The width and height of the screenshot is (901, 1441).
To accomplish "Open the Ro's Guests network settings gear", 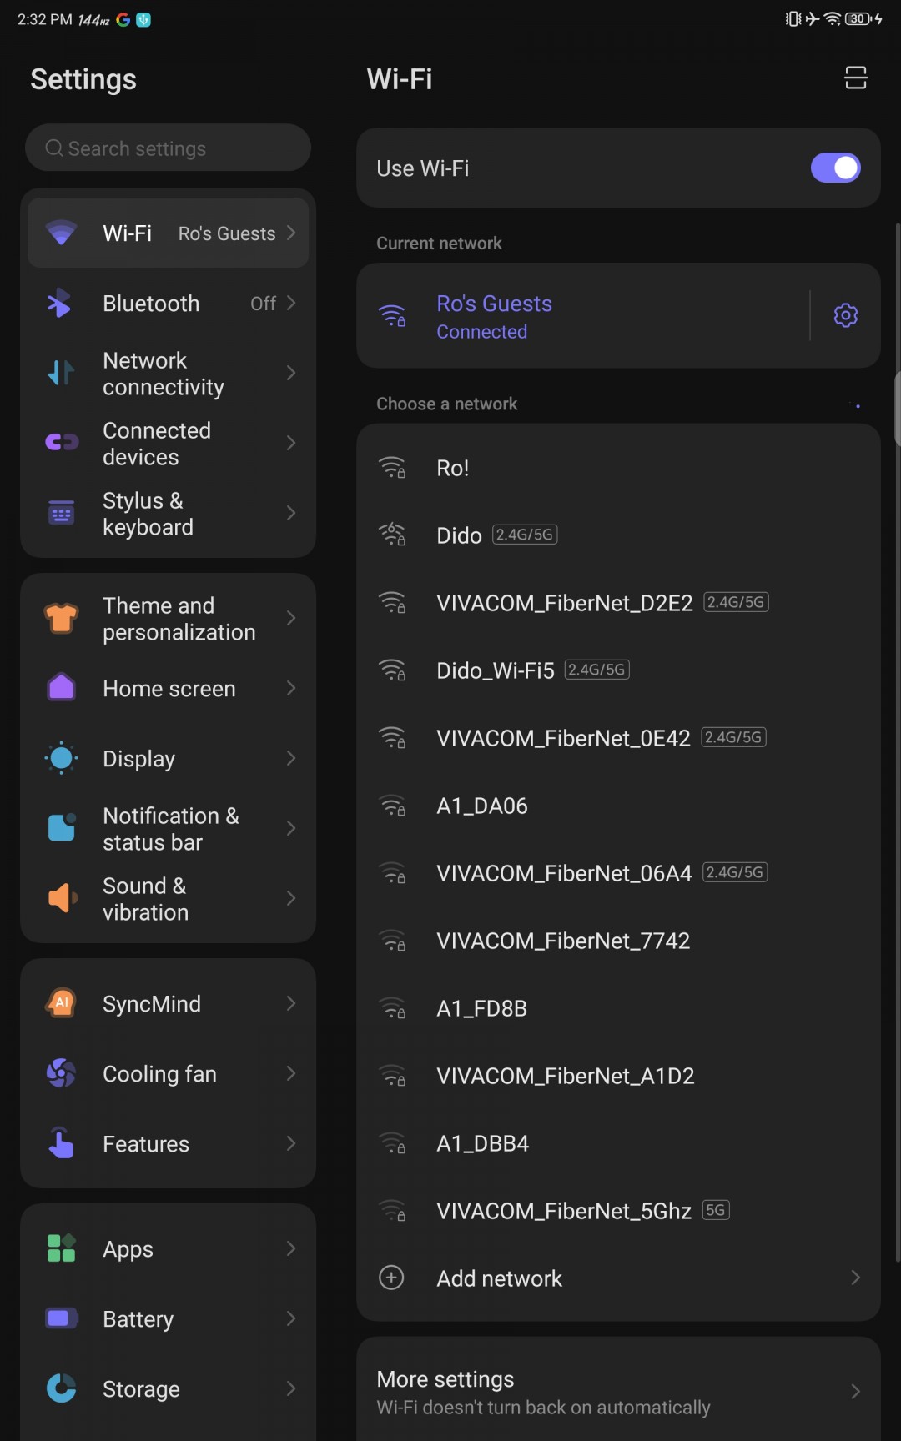I will coord(845,315).
